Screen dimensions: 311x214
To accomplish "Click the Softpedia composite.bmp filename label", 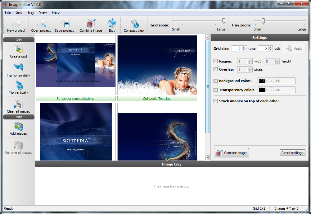I will [76, 99].
